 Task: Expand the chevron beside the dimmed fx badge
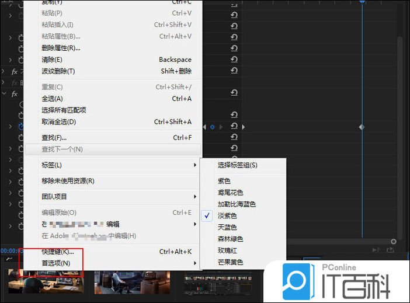coord(3,82)
